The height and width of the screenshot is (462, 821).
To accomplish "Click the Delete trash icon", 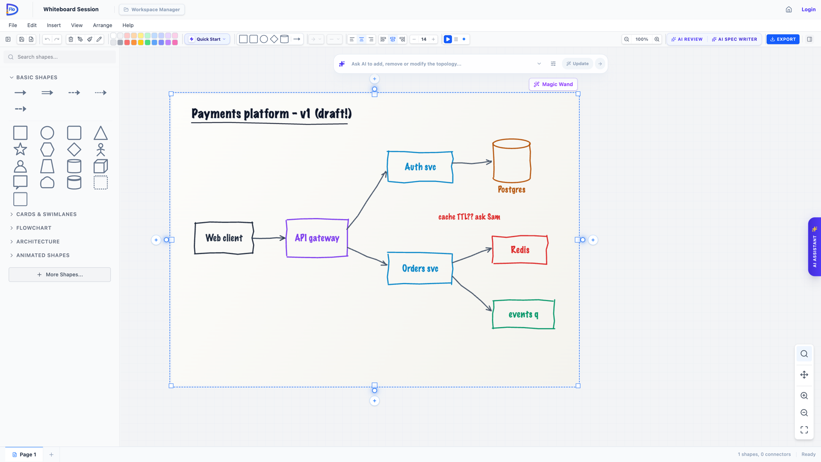I will 71,39.
